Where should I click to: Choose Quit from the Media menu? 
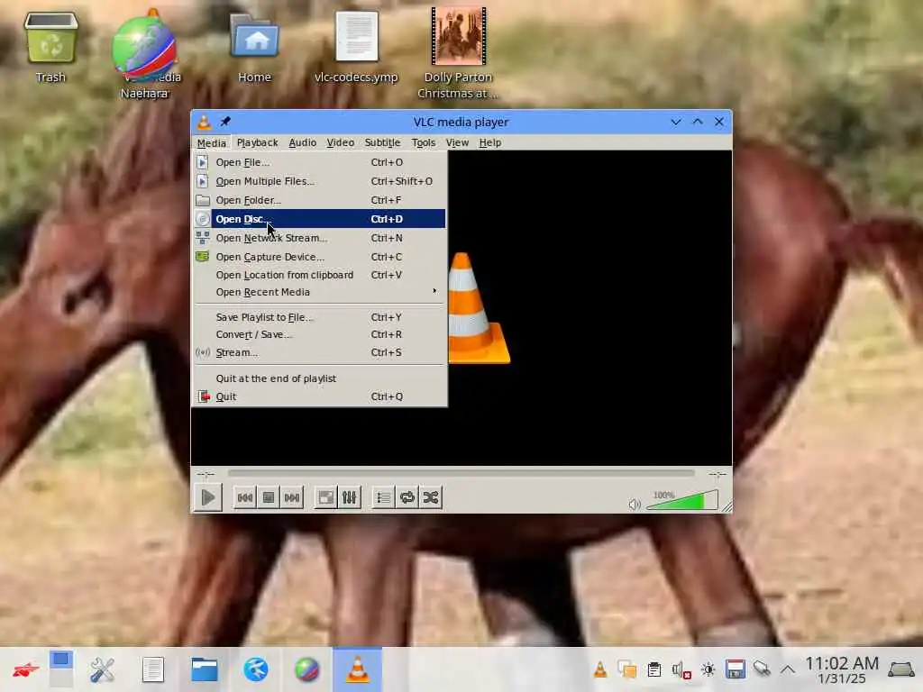320,396
